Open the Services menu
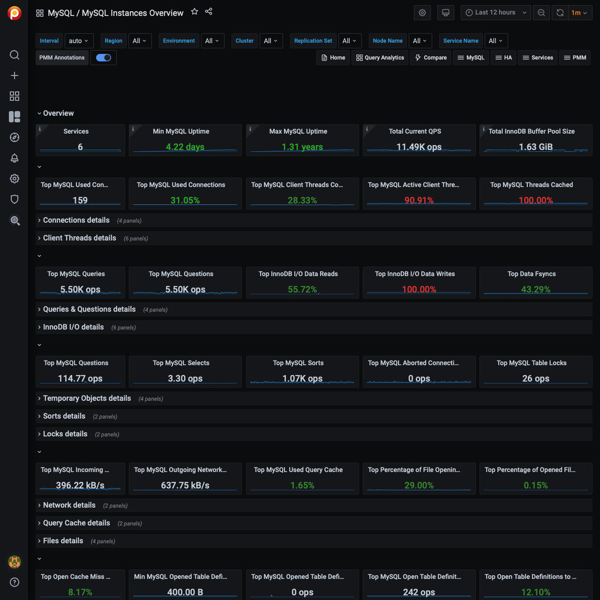This screenshot has height=600, width=600. pyautogui.click(x=538, y=58)
